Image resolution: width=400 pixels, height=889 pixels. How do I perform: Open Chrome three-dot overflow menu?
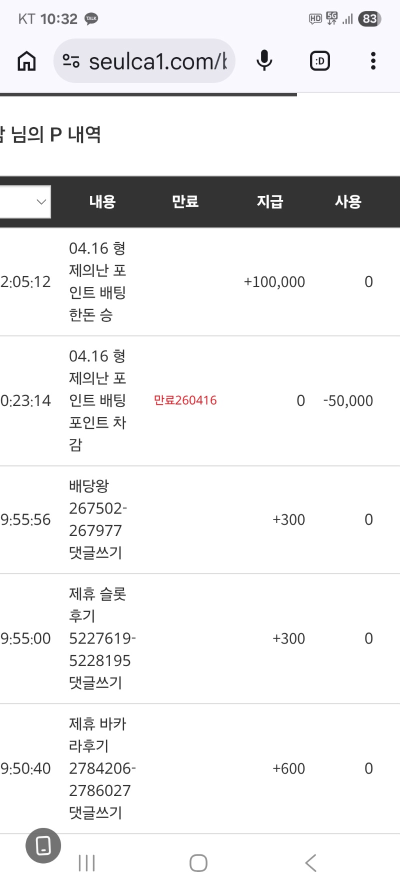click(x=373, y=61)
